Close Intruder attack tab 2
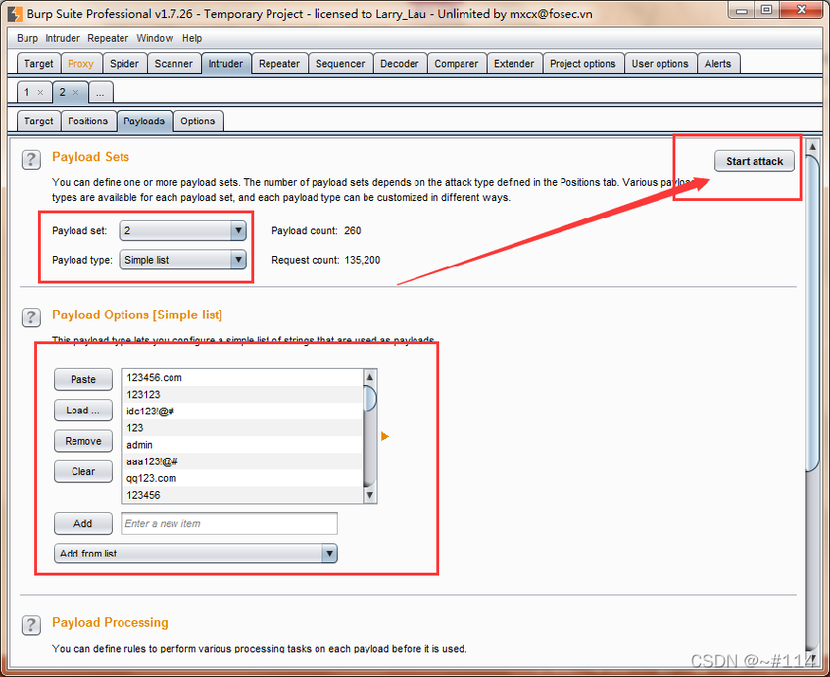 pyautogui.click(x=76, y=93)
